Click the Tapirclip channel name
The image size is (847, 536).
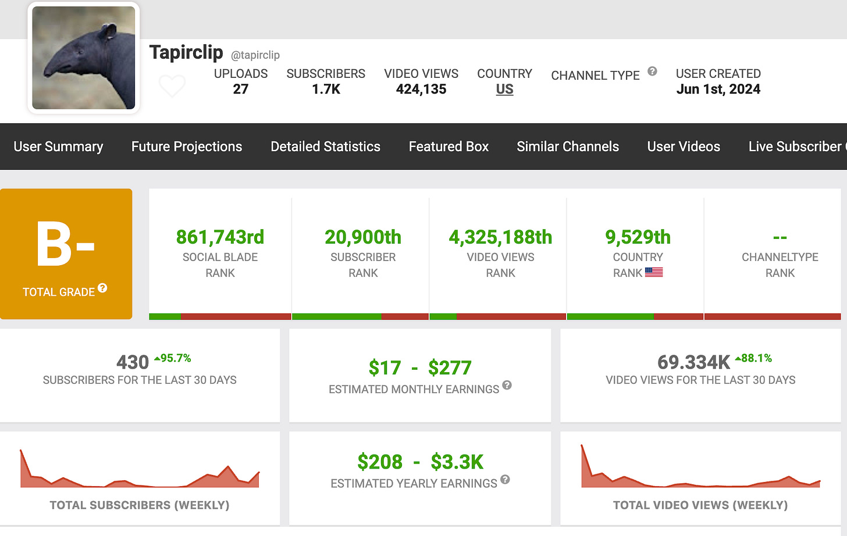(x=186, y=52)
